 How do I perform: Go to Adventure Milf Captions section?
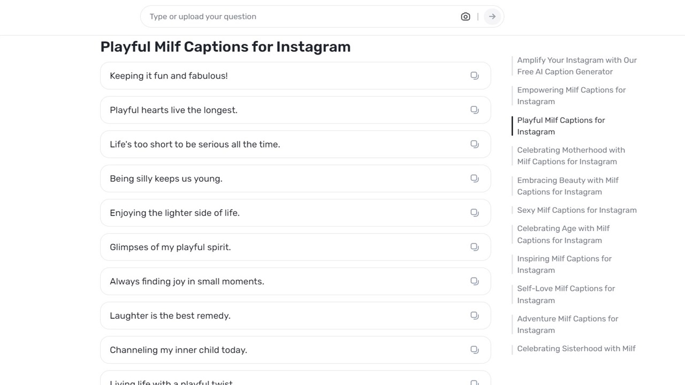[x=567, y=324]
